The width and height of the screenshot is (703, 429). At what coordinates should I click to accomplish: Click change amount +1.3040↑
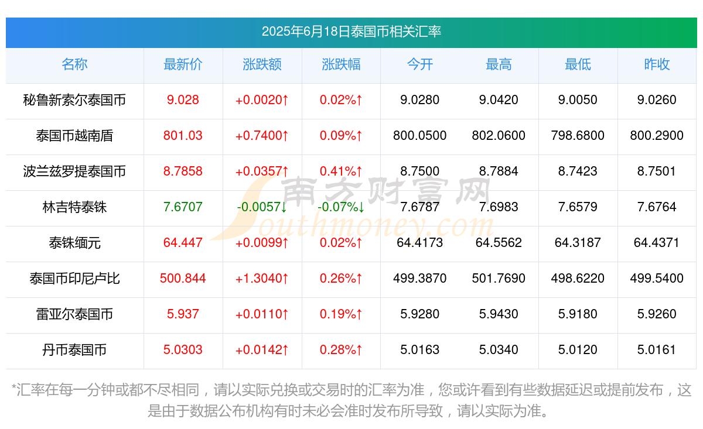pyautogui.click(x=262, y=279)
